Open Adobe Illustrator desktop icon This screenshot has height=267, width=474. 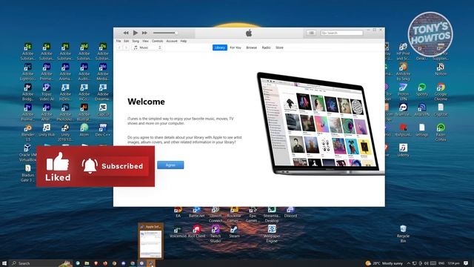(84, 112)
